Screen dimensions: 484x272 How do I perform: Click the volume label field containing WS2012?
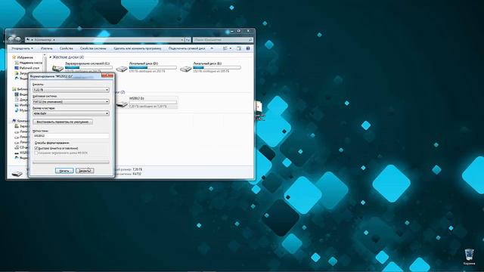point(70,136)
